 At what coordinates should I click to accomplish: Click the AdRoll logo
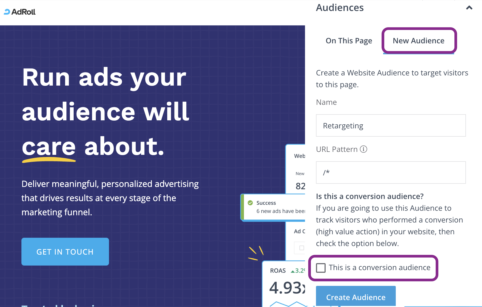pyautogui.click(x=20, y=12)
